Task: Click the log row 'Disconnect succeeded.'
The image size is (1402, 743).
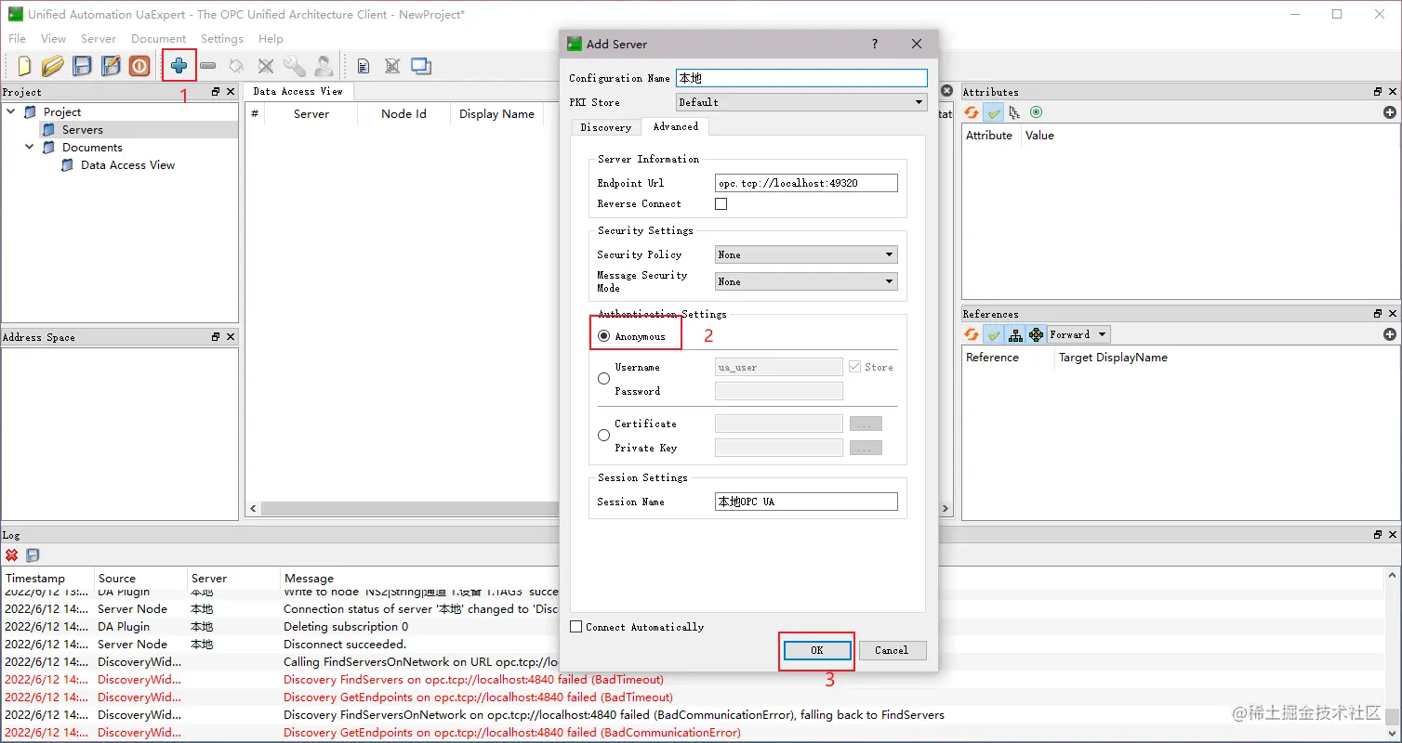Action: click(x=345, y=645)
